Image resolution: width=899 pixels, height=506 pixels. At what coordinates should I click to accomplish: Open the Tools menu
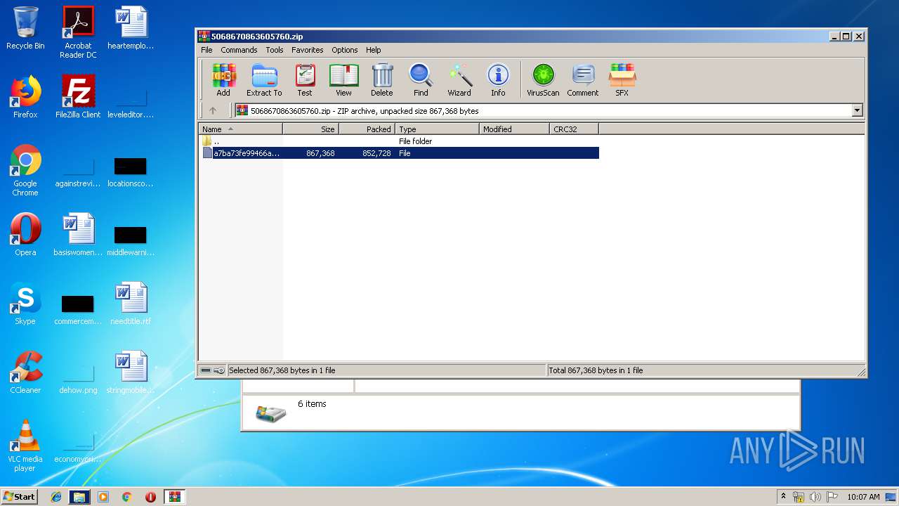click(x=275, y=50)
